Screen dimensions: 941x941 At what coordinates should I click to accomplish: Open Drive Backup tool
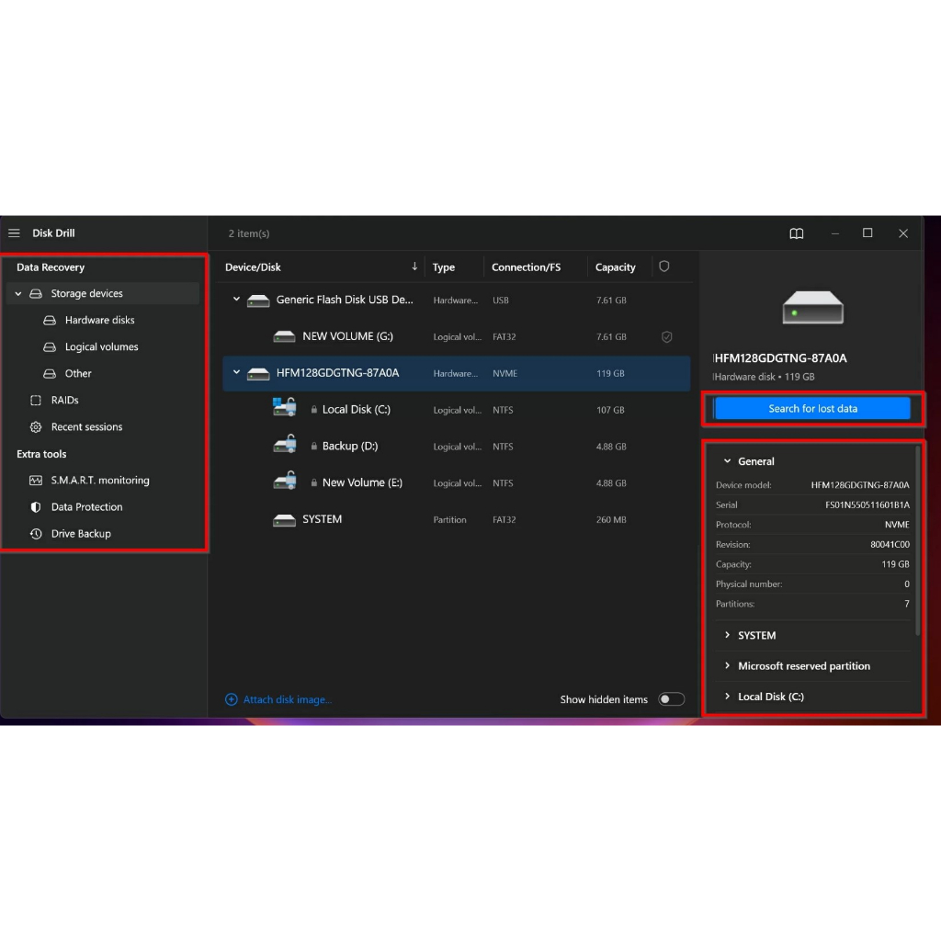point(81,534)
